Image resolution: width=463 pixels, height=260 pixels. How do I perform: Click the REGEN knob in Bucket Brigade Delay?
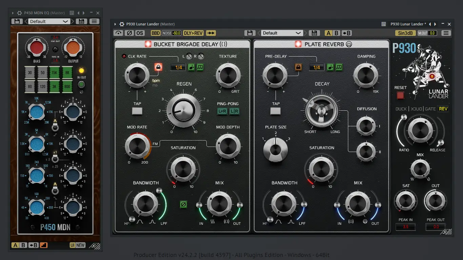tap(183, 111)
